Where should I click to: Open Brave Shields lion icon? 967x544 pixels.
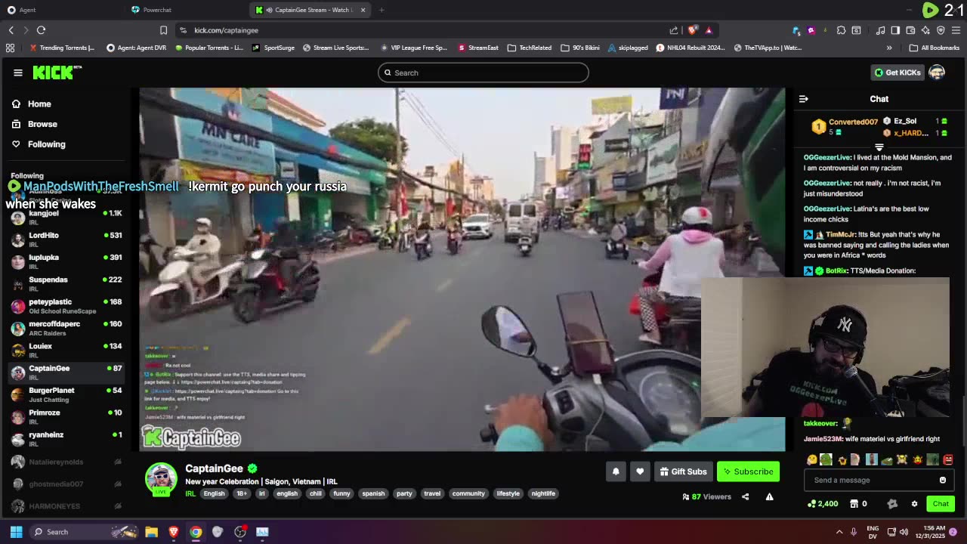tap(692, 30)
